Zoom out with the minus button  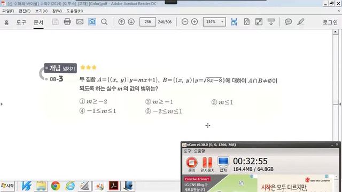pos(185,22)
